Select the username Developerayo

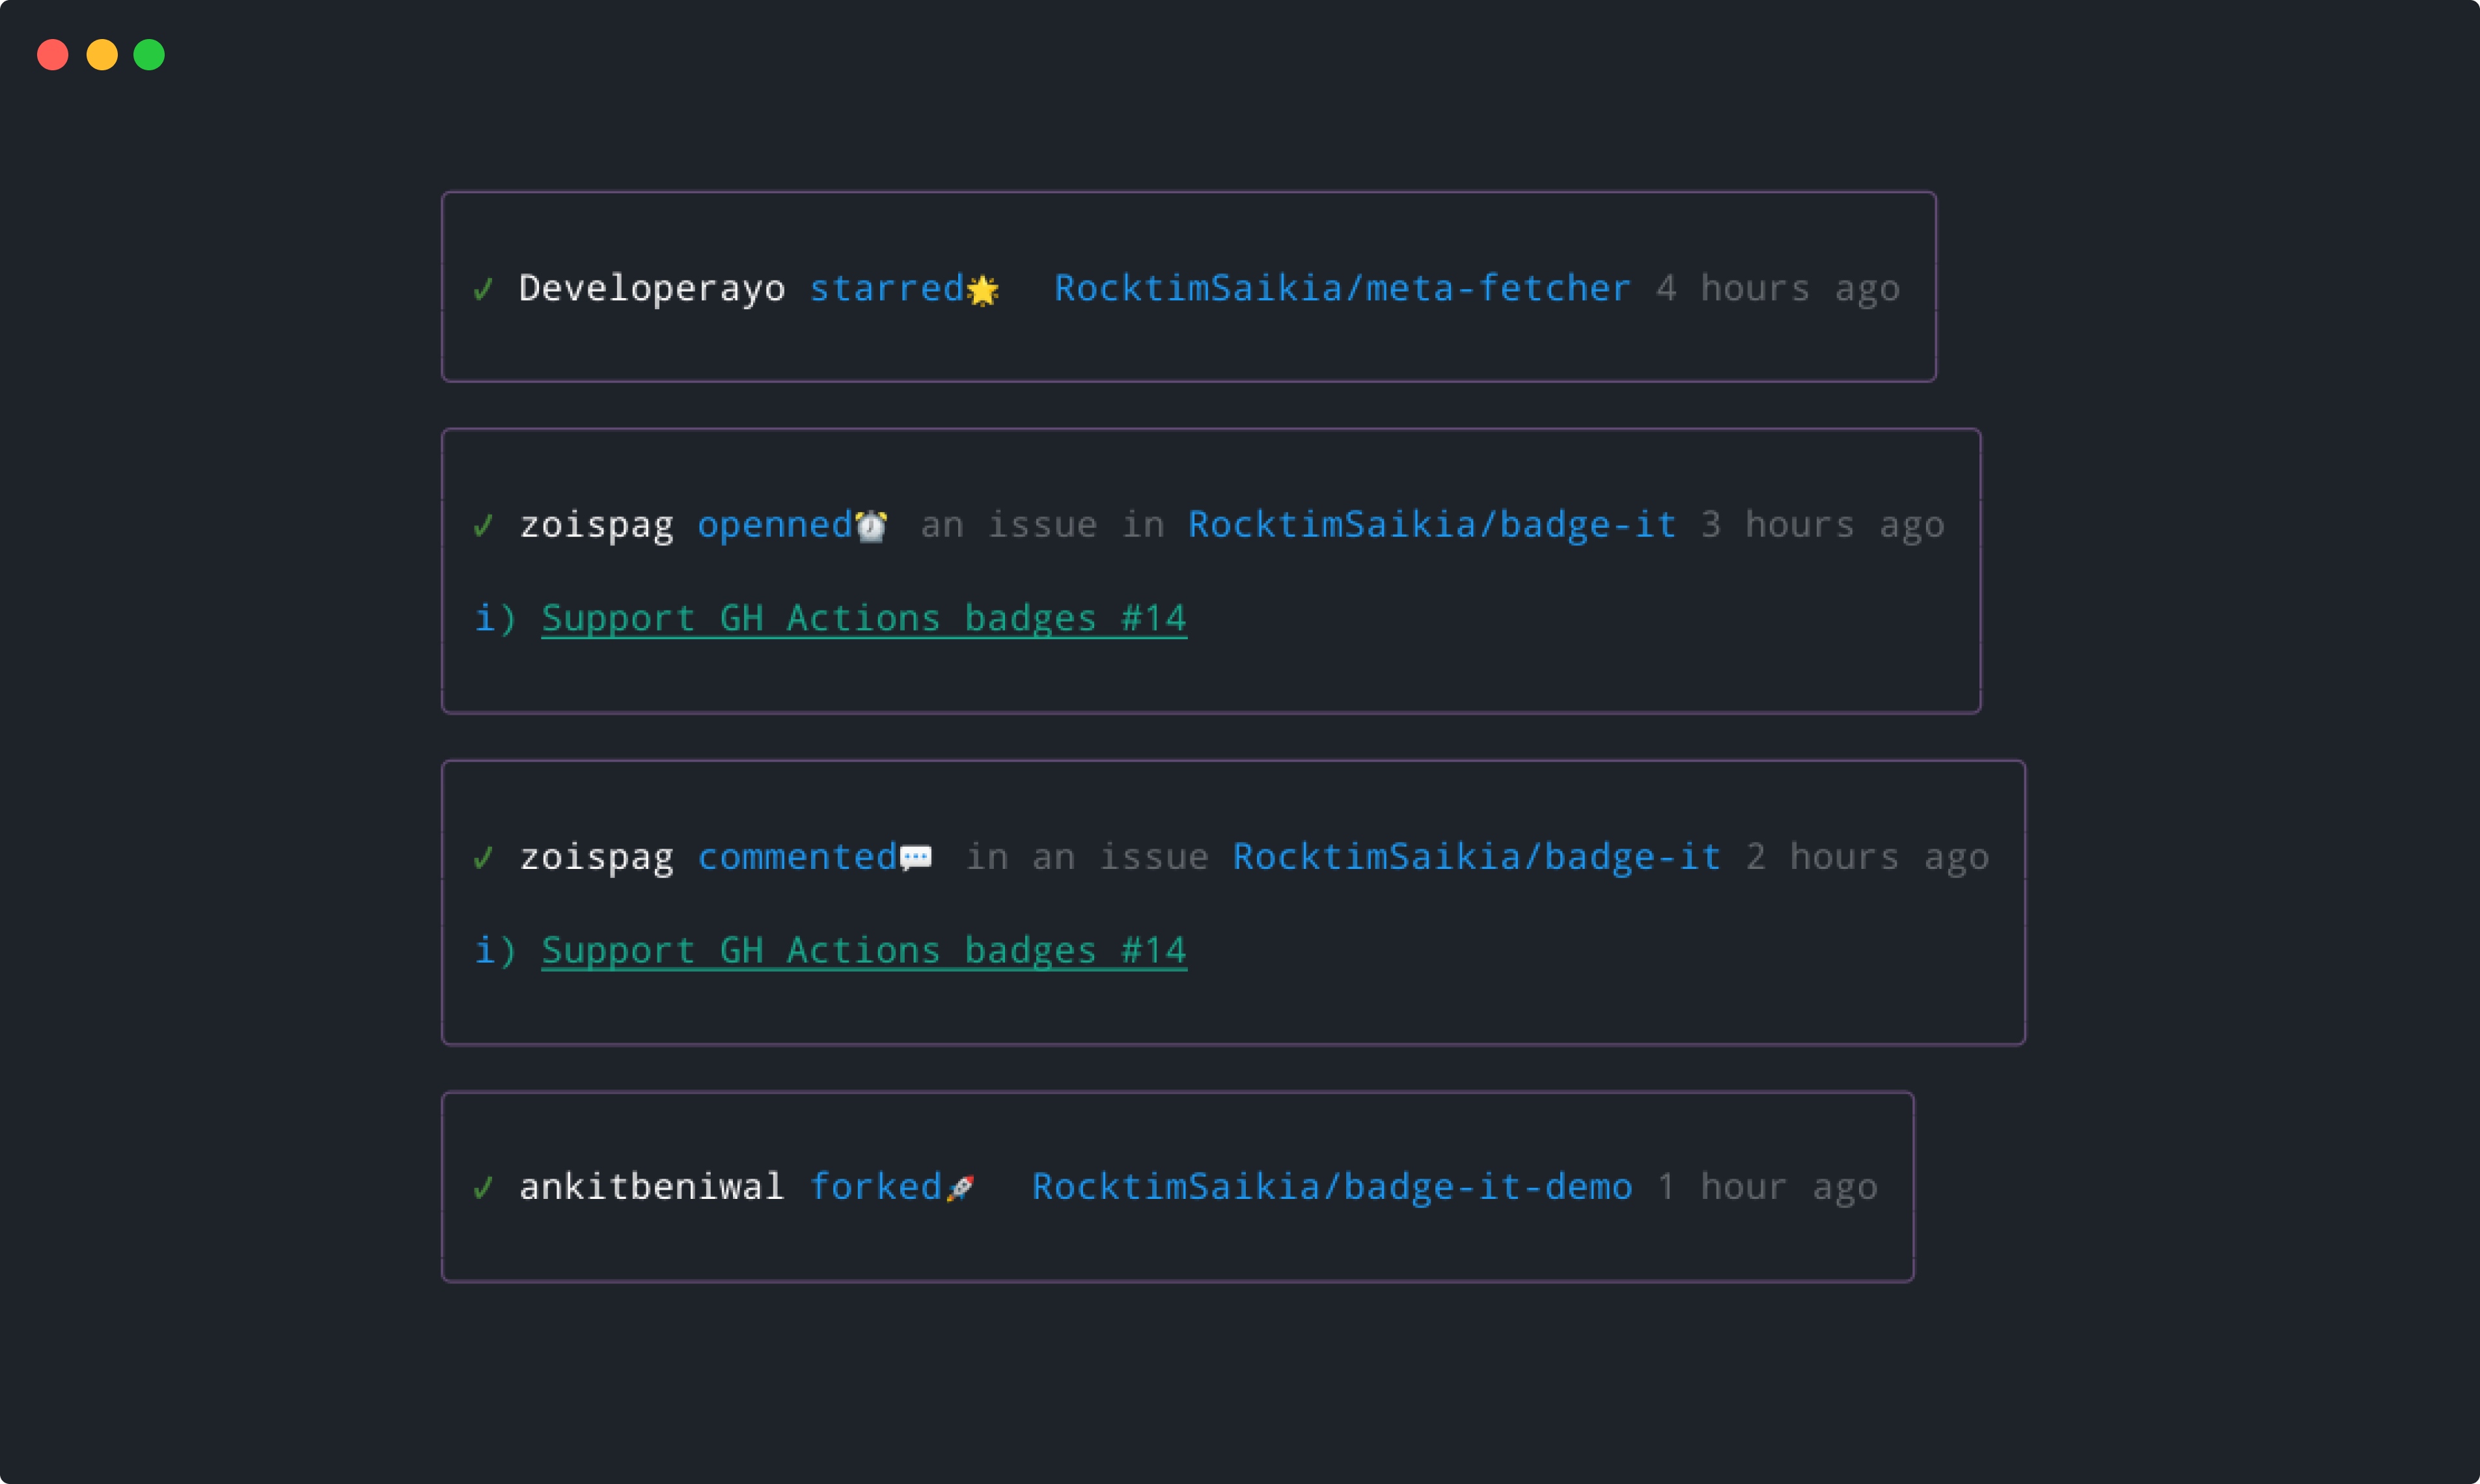tap(652, 289)
